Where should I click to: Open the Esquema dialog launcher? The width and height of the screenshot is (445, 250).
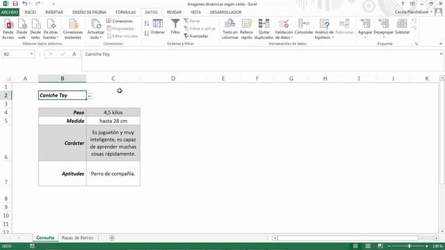coord(416,44)
